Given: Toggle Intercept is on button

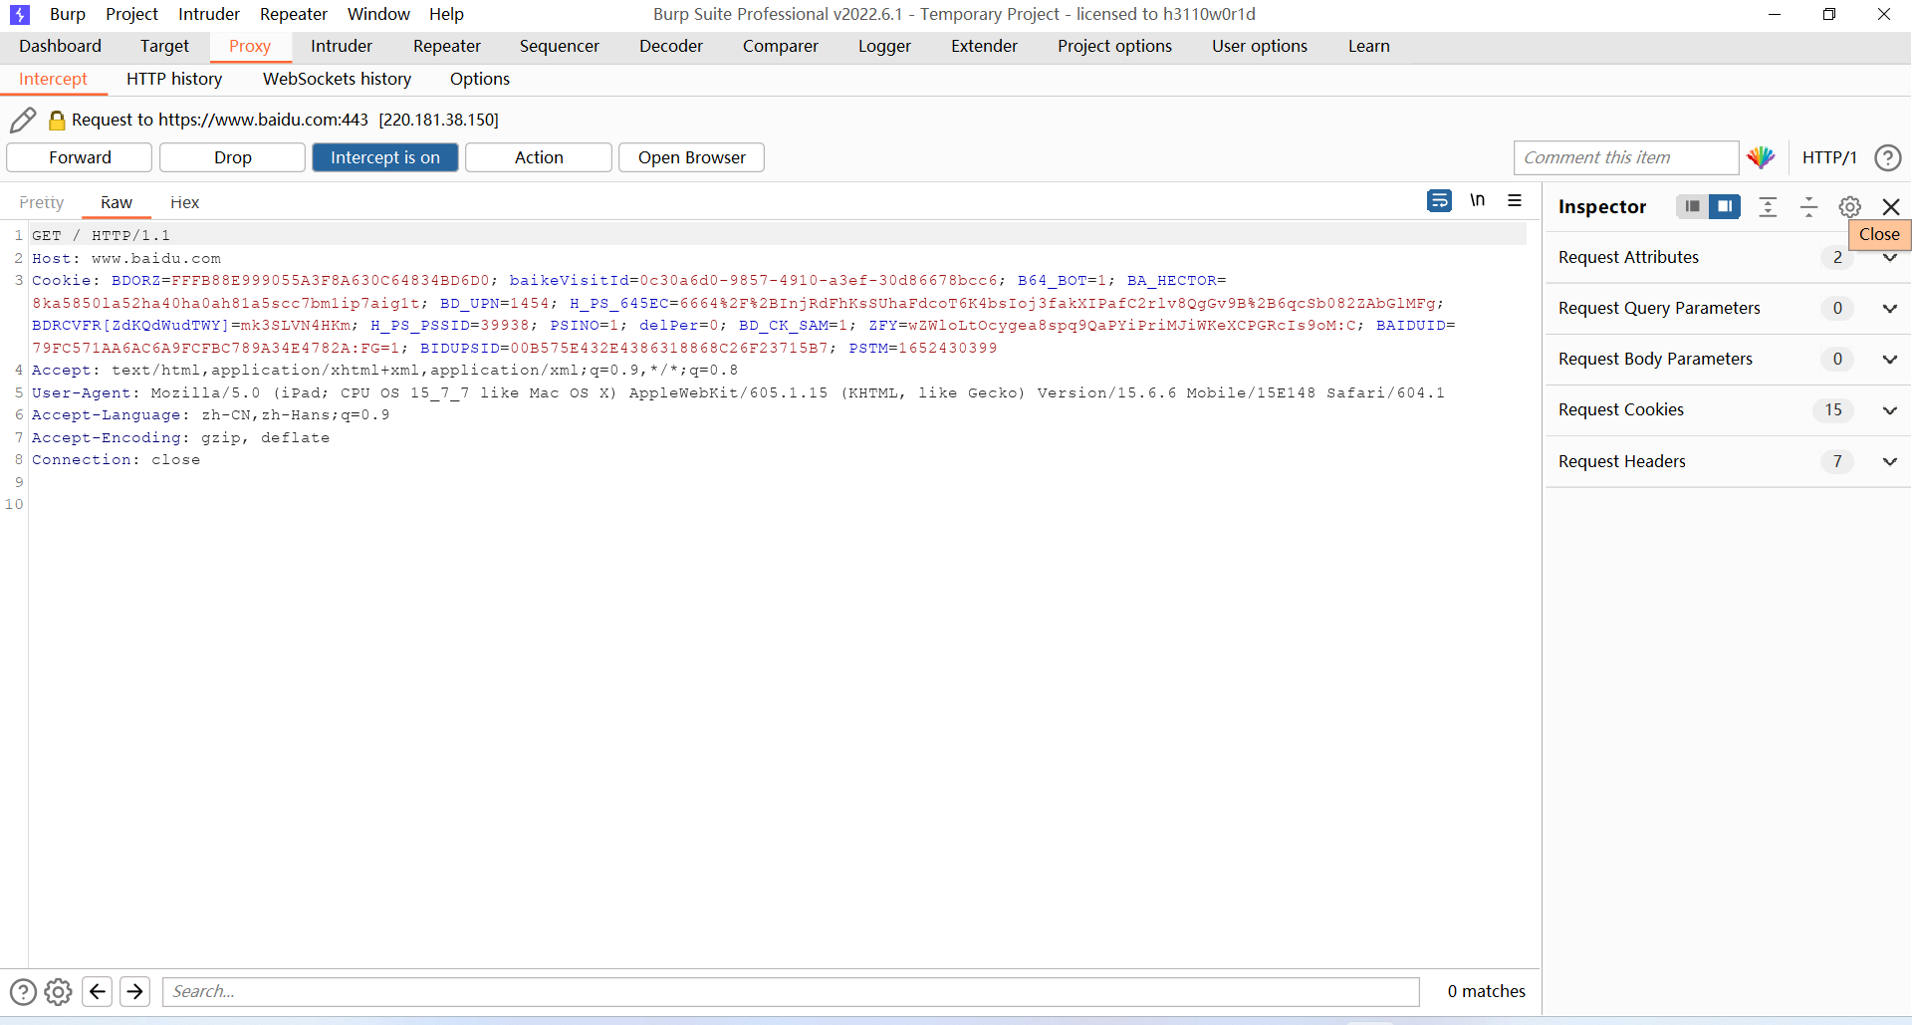Looking at the screenshot, I should (385, 157).
